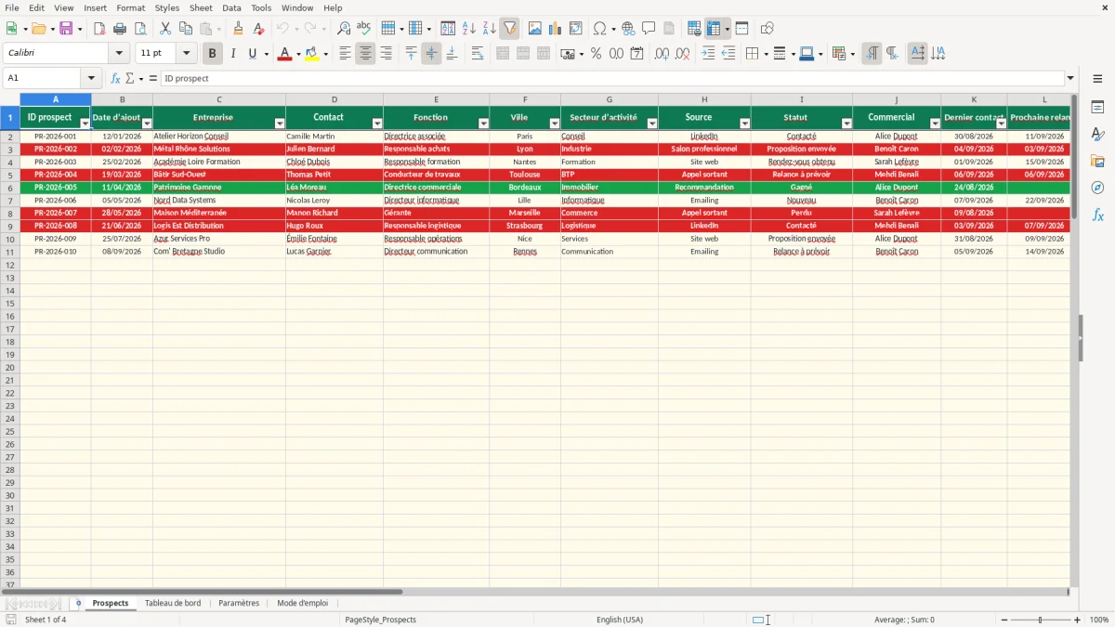Click the Cut scissors icon
Image resolution: width=1115 pixels, height=627 pixels.
pyautogui.click(x=165, y=29)
